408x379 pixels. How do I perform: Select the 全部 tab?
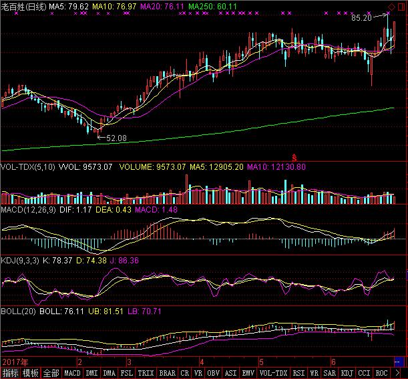[51, 373]
